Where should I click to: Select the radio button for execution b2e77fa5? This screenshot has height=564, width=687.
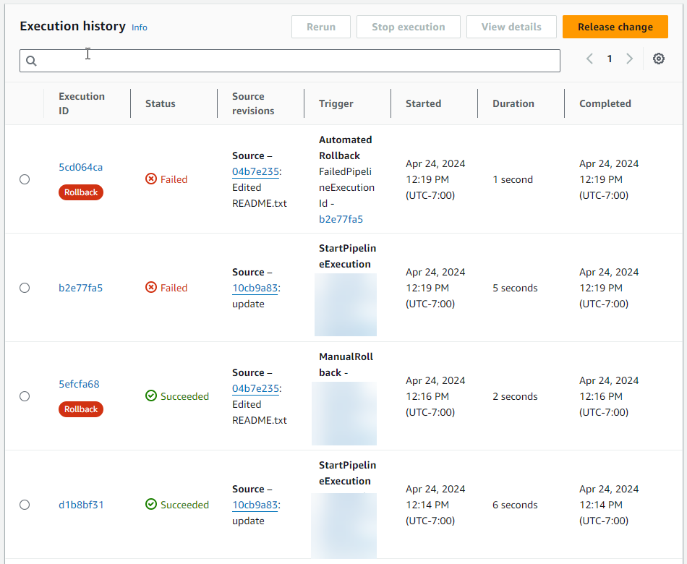tap(25, 288)
